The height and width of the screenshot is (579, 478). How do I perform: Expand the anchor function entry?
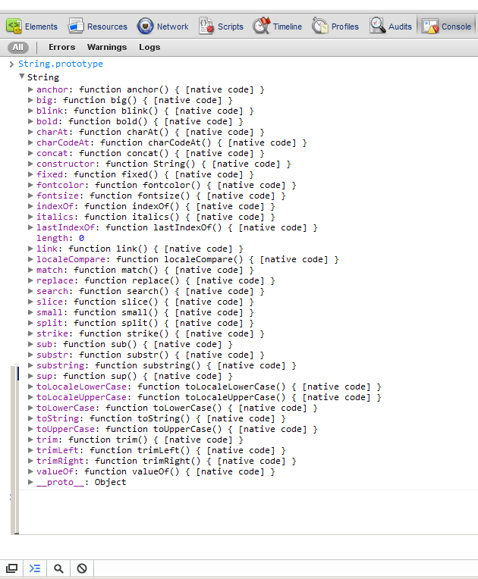(30, 89)
